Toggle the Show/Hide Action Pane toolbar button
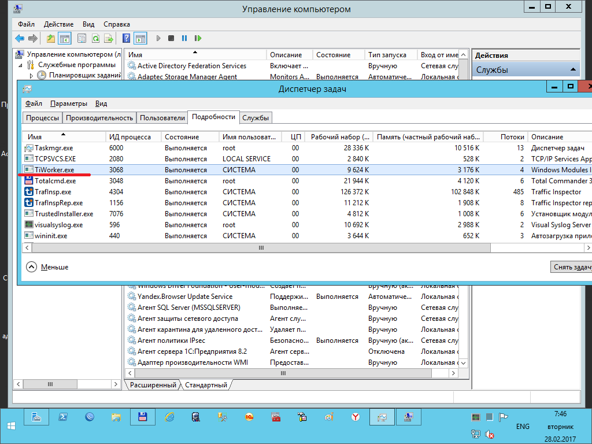The width and height of the screenshot is (592, 444). click(140, 38)
